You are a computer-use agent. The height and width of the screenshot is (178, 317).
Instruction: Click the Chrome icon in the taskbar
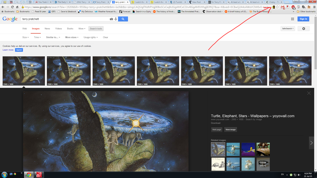tap(29, 174)
